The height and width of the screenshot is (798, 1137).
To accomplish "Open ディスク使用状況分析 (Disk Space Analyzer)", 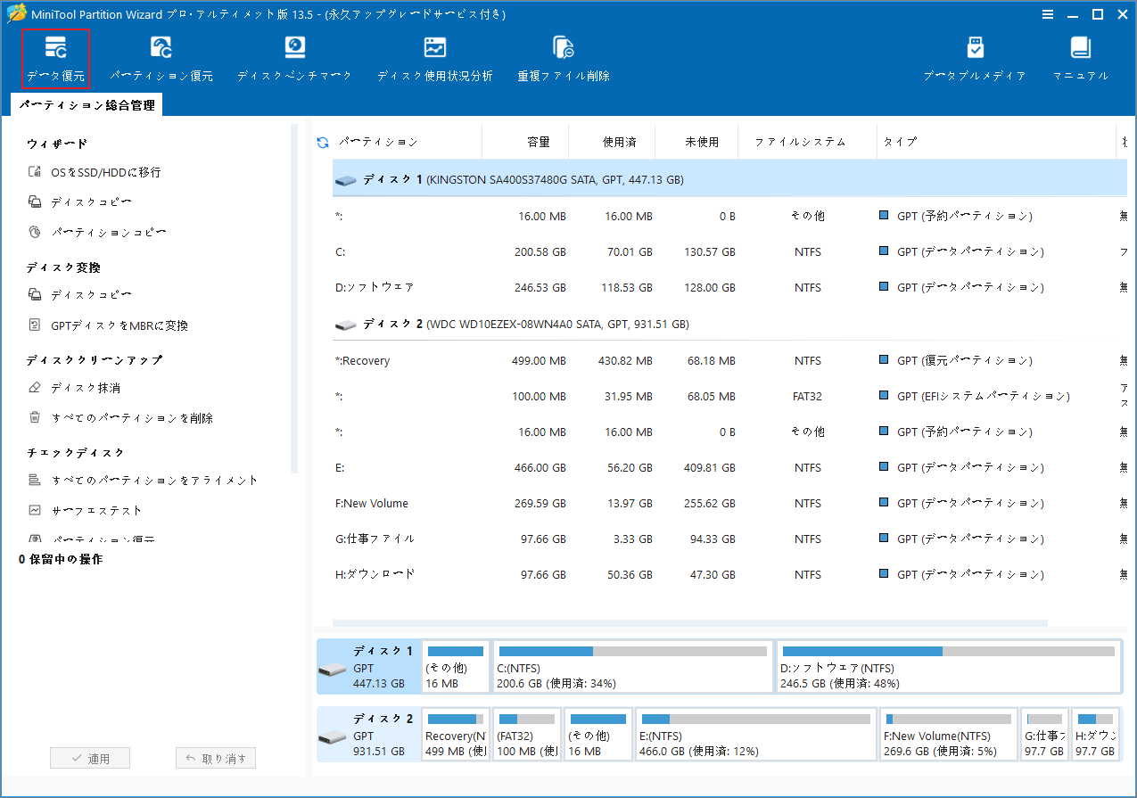I will pyautogui.click(x=435, y=57).
